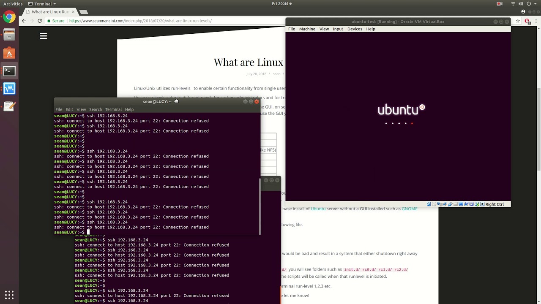541x304 pixels.
Task: Click the VirtualBox shared folders icon
Action: pyautogui.click(x=456, y=204)
